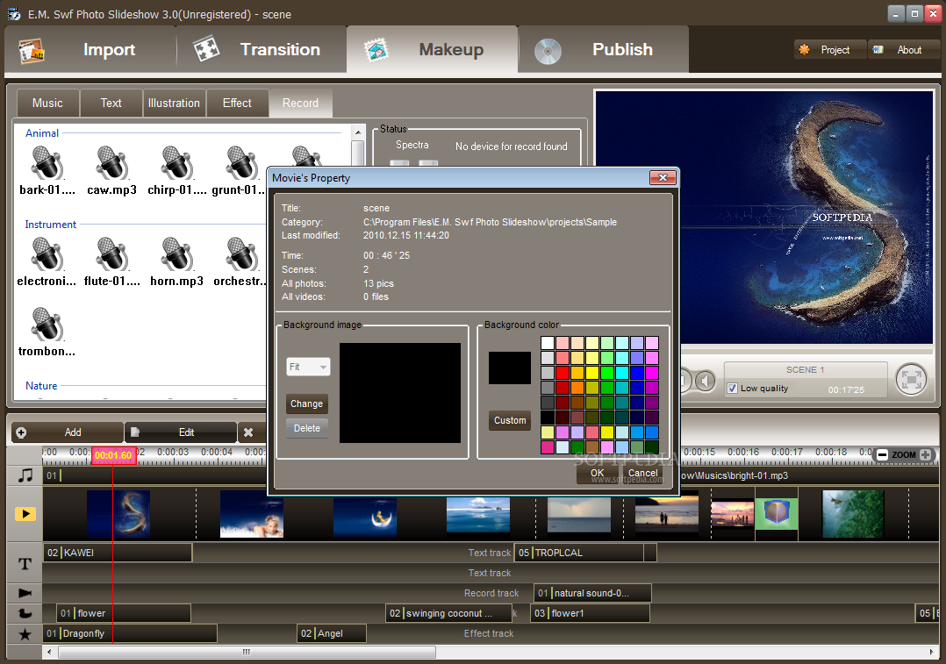Select the mermaid scene thumbnail
The height and width of the screenshot is (664, 946).
(252, 514)
